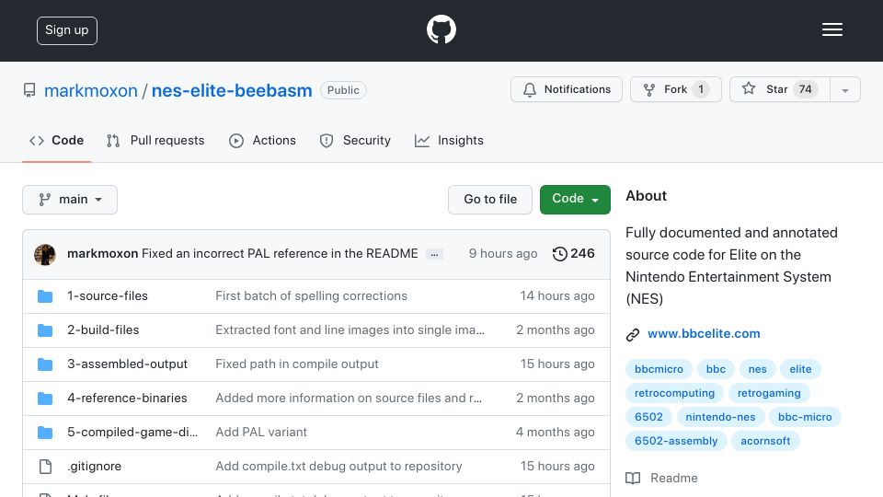Go to the Actions tab
Viewport: 883px width, 497px height.
[262, 140]
